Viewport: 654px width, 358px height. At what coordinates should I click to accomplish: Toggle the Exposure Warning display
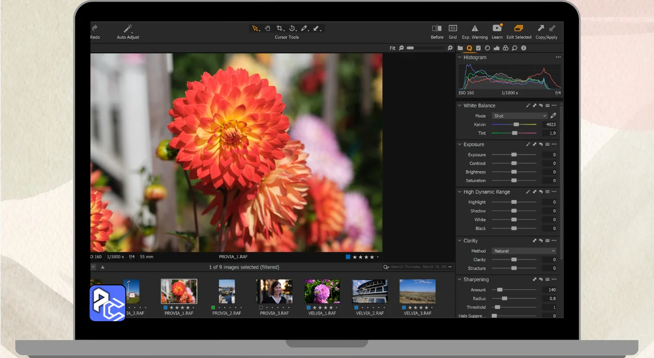[475, 29]
